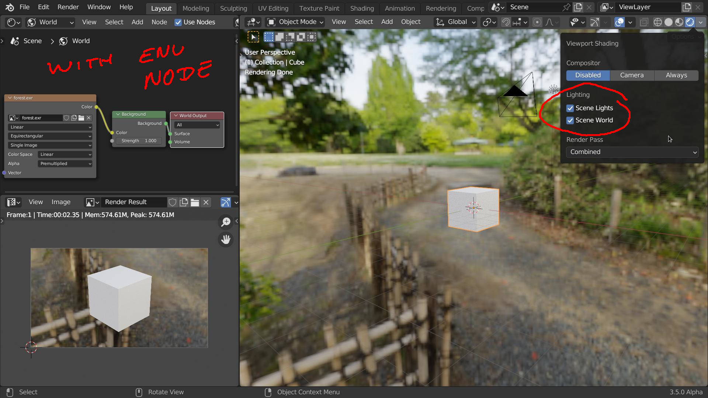
Task: Switch viewport to Solid shading mode
Action: click(669, 22)
